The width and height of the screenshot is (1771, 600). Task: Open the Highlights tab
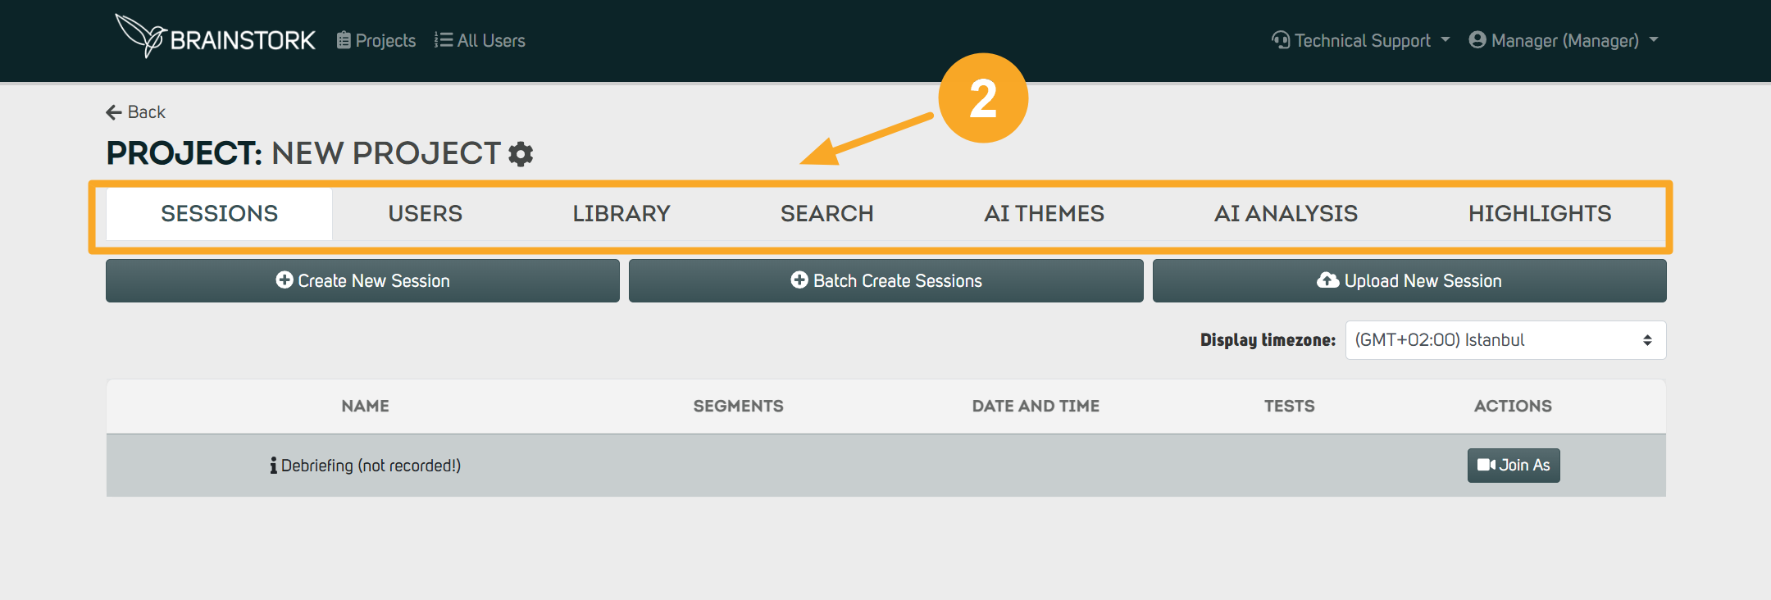pos(1539,214)
